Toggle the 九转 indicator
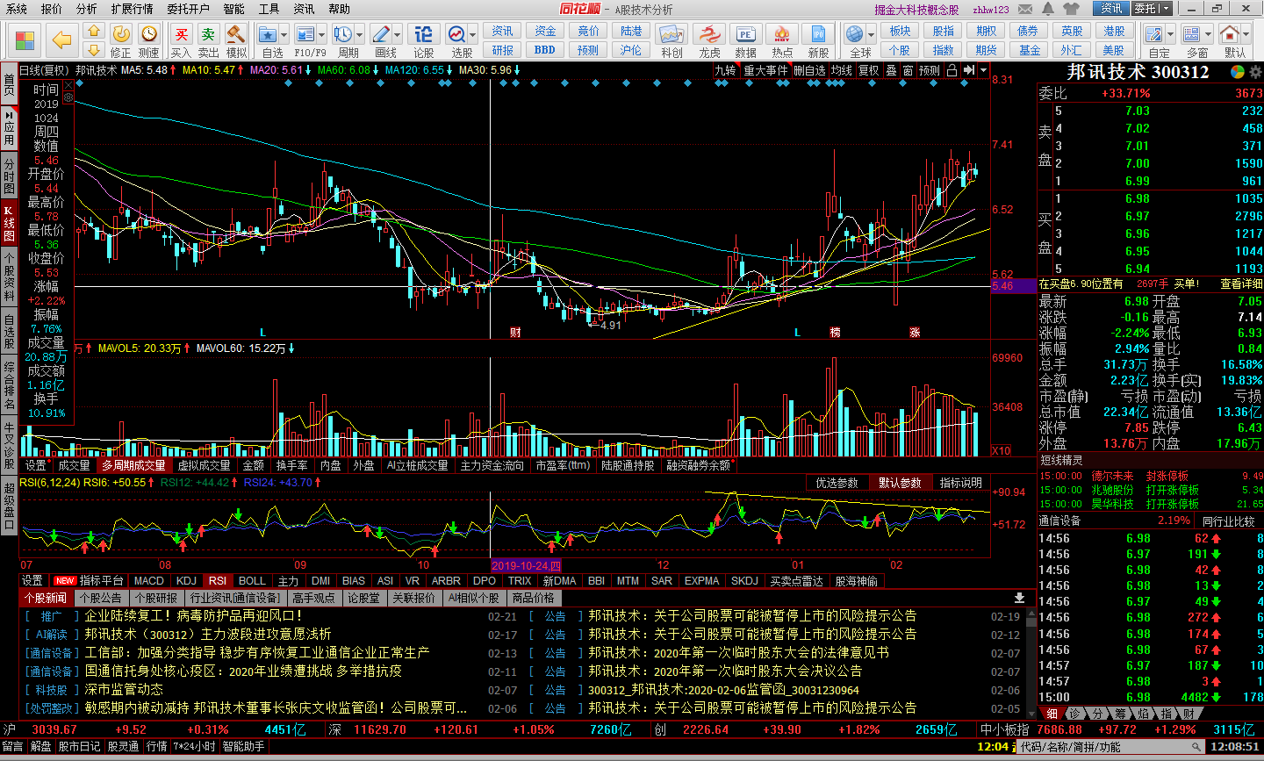This screenshot has width=1264, height=761. 725,70
